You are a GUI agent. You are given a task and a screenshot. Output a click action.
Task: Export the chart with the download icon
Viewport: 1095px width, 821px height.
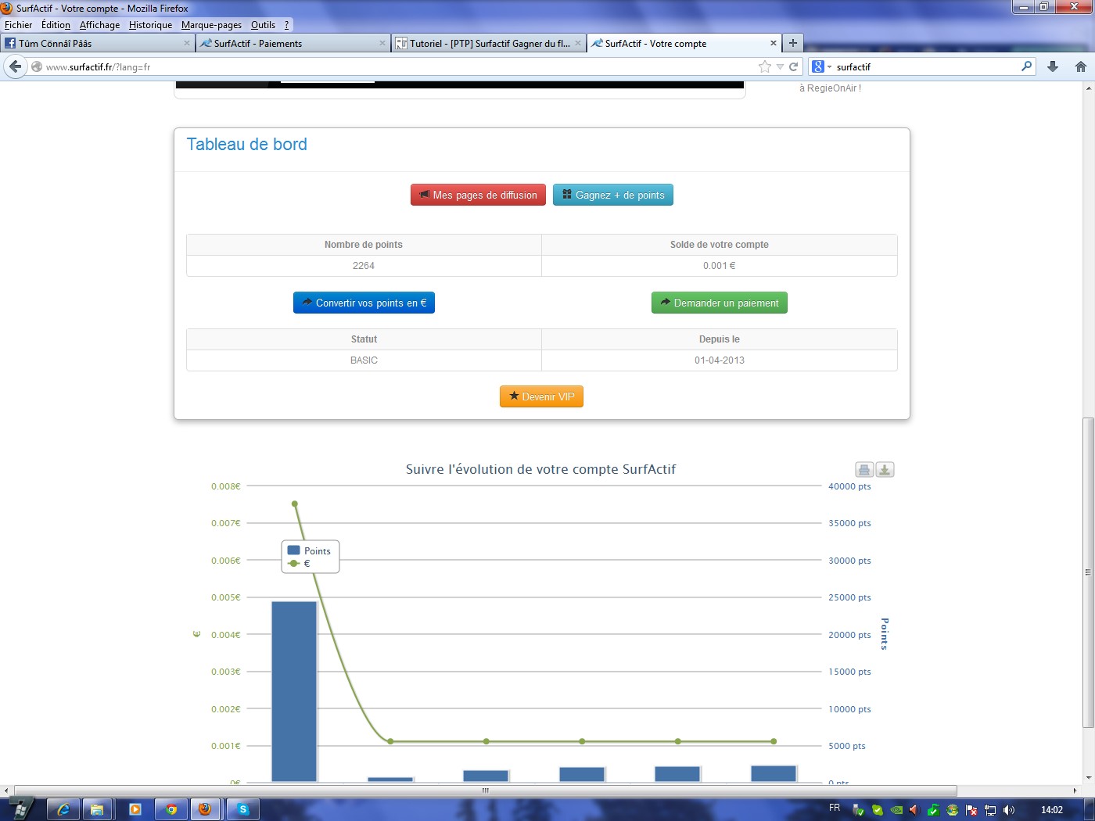click(x=885, y=470)
